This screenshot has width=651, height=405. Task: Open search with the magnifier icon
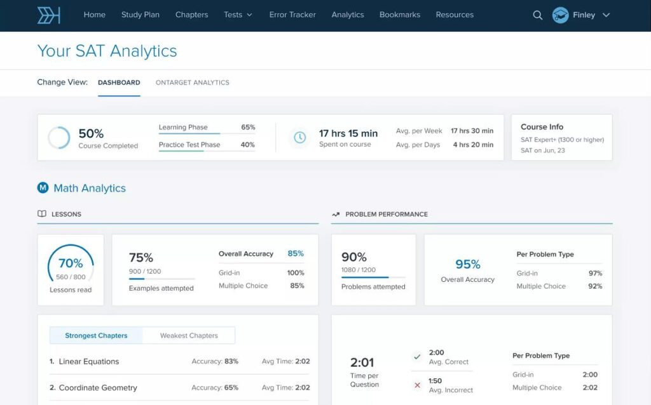(x=537, y=15)
